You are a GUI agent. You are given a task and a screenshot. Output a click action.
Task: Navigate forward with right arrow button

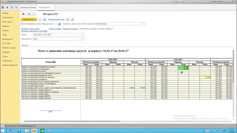[34, 14]
